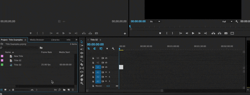
Task: Delete selected item with trash icon
Action: click(x=73, y=90)
